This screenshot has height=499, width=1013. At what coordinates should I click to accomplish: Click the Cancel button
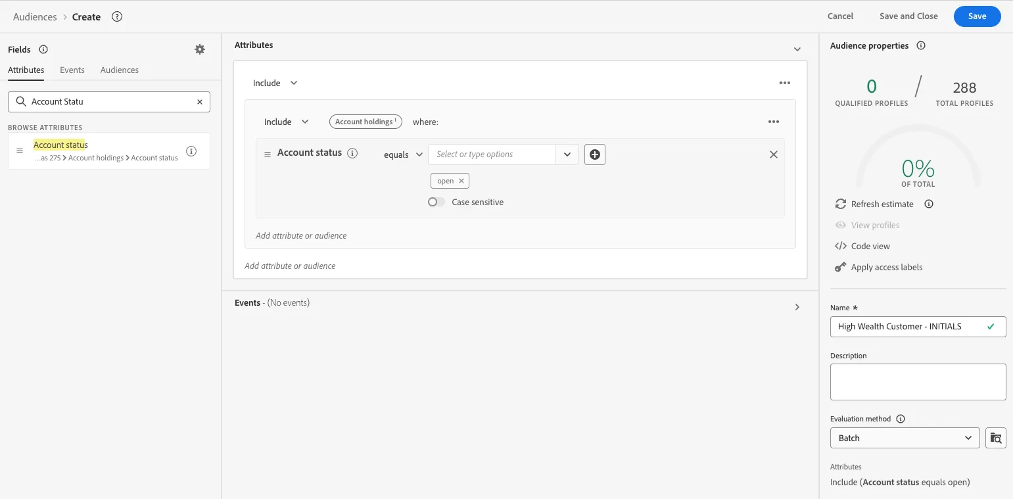[x=840, y=16]
